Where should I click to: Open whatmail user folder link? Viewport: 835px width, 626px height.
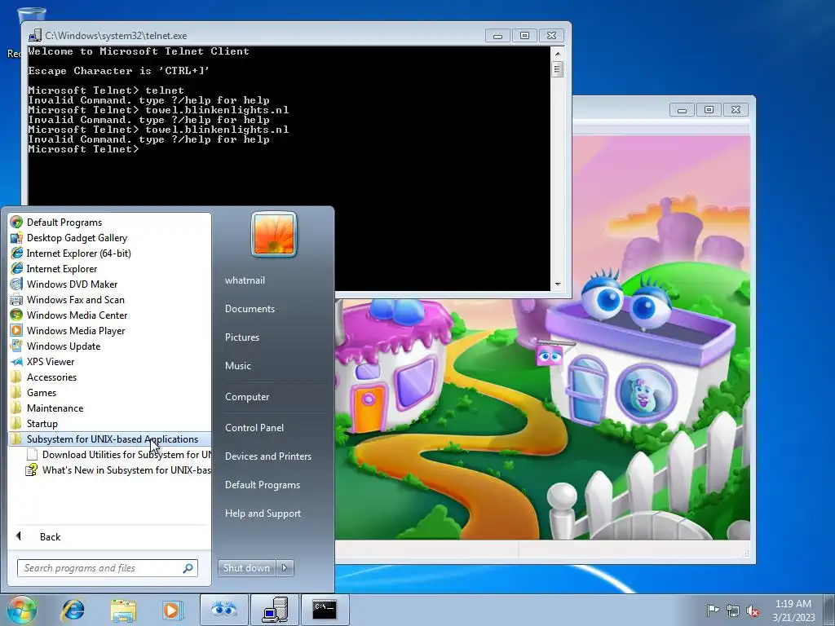[x=245, y=280]
